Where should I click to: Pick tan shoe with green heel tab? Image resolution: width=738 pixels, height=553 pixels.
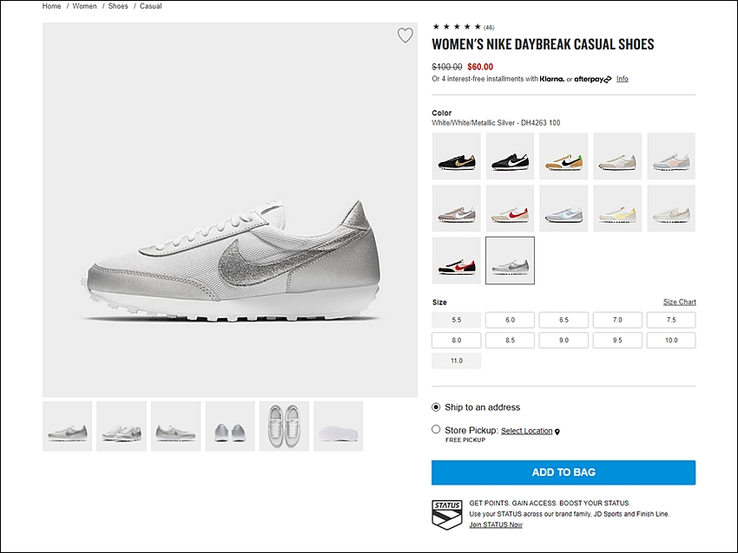pos(563,156)
